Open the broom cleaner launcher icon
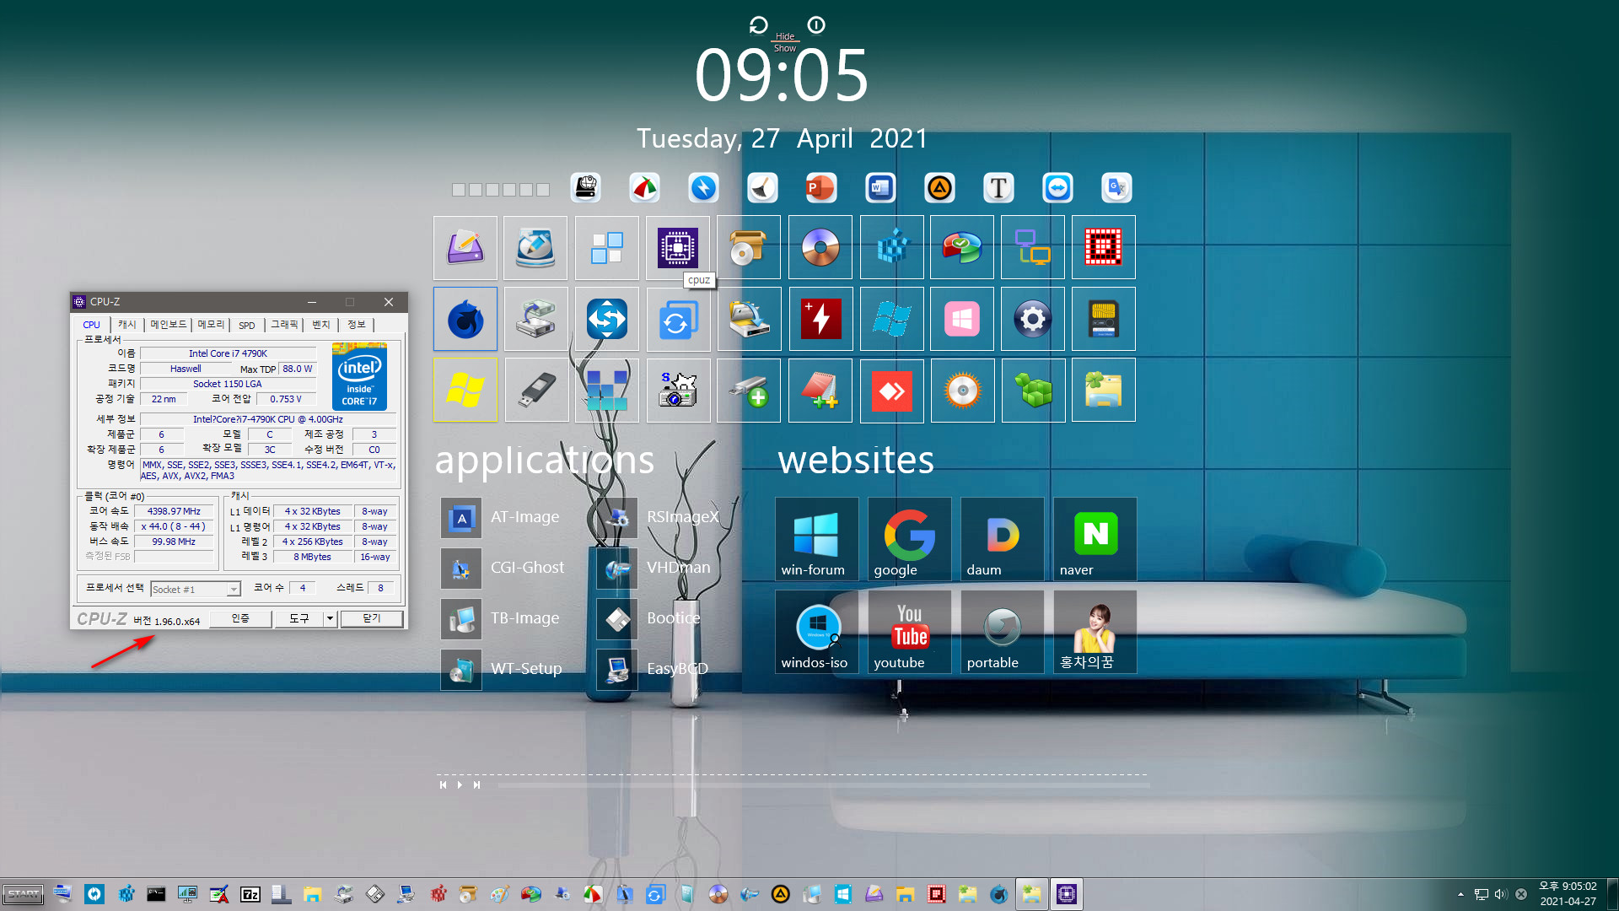The width and height of the screenshot is (1619, 911). pyautogui.click(x=762, y=187)
